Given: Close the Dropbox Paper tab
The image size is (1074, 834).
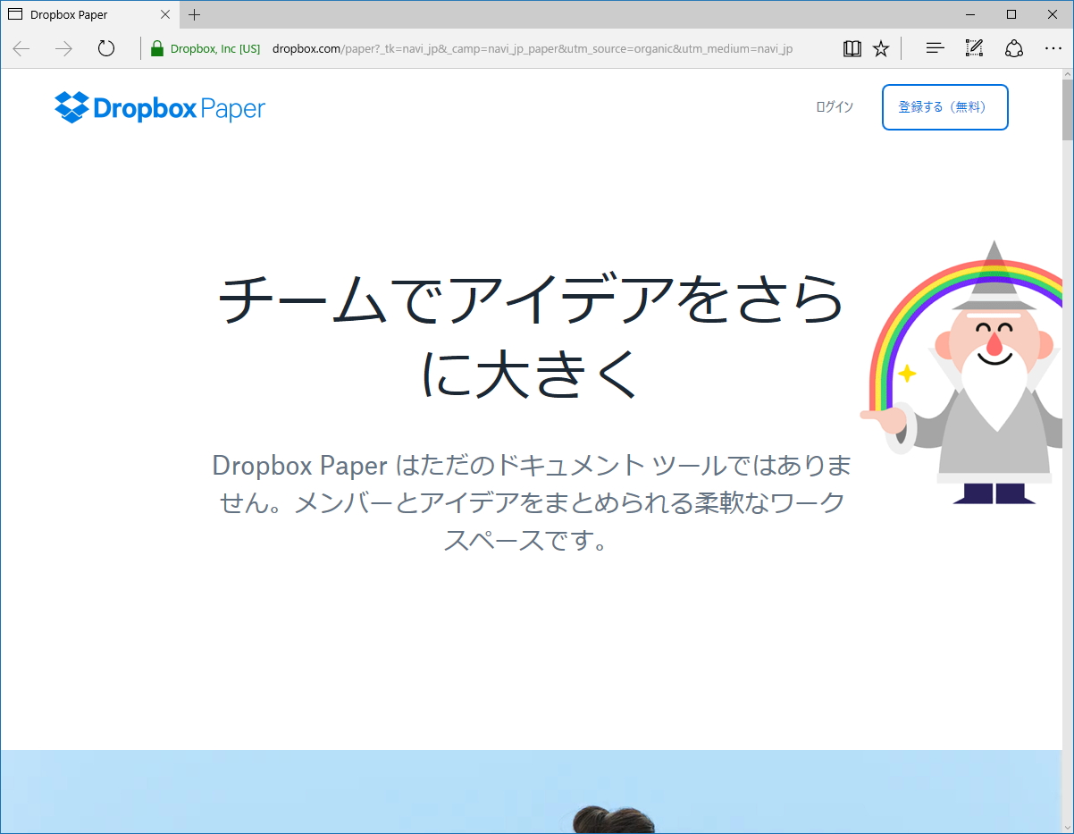Looking at the screenshot, I should pos(164,14).
